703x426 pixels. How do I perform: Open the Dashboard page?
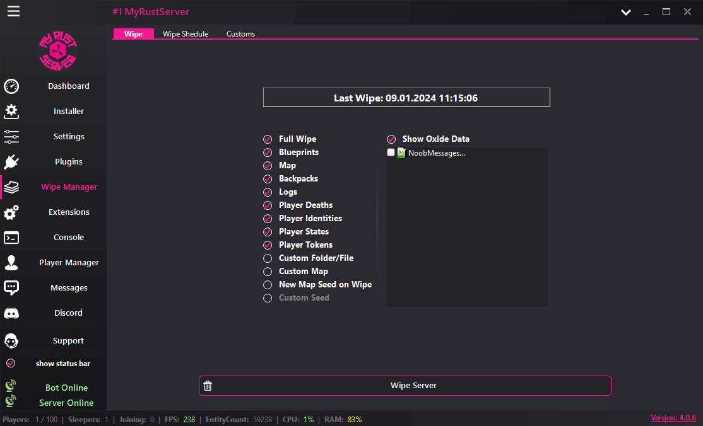pos(68,86)
